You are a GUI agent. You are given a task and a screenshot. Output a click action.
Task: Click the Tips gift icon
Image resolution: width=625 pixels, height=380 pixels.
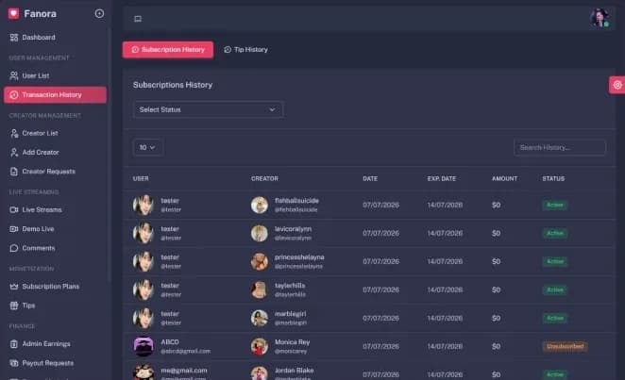[14, 306]
